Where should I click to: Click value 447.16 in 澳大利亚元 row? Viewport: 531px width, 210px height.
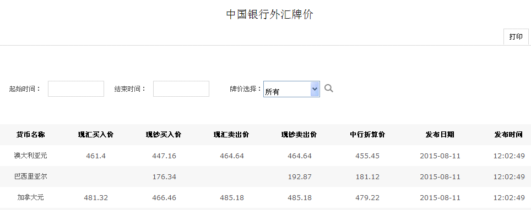[164, 156]
